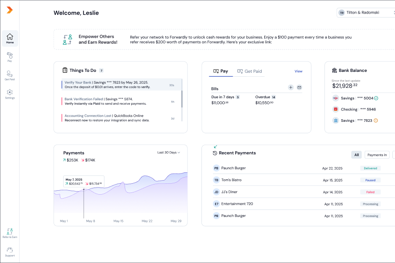Click the Forwardly orange logo
Image resolution: width=395 pixels, height=263 pixels.
[x=10, y=10]
